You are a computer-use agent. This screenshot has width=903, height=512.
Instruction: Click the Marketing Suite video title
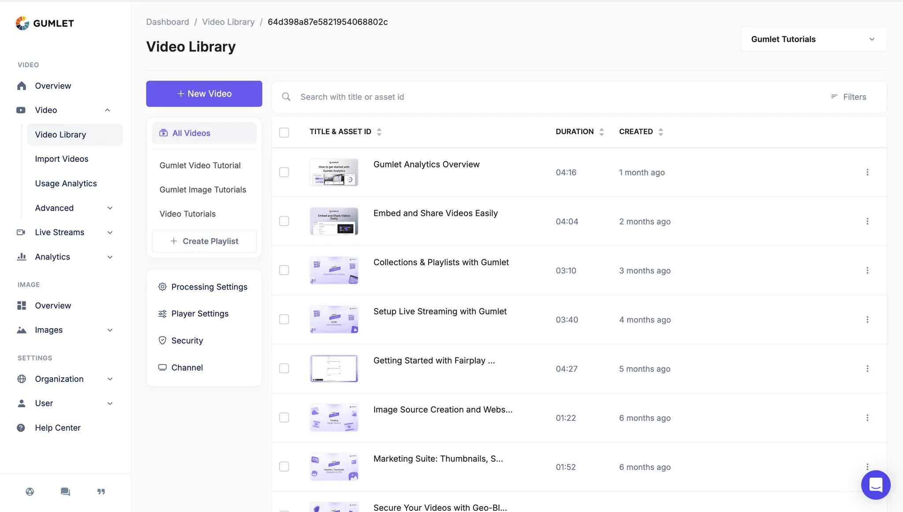tap(438, 459)
